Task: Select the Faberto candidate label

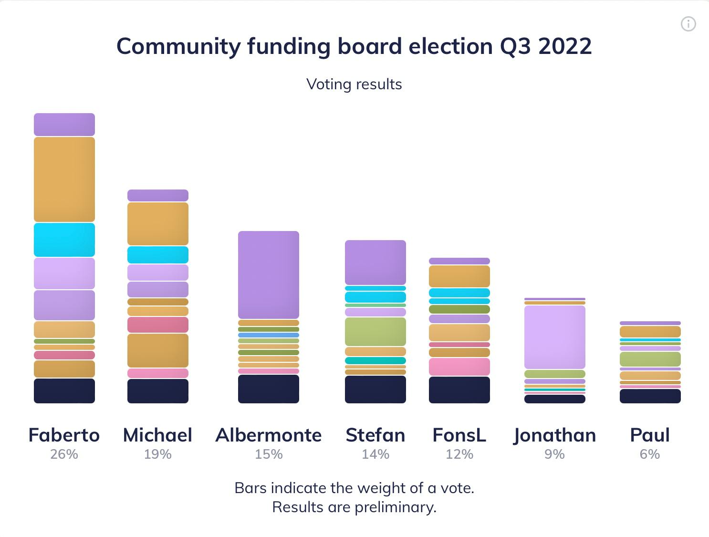Action: coord(64,435)
